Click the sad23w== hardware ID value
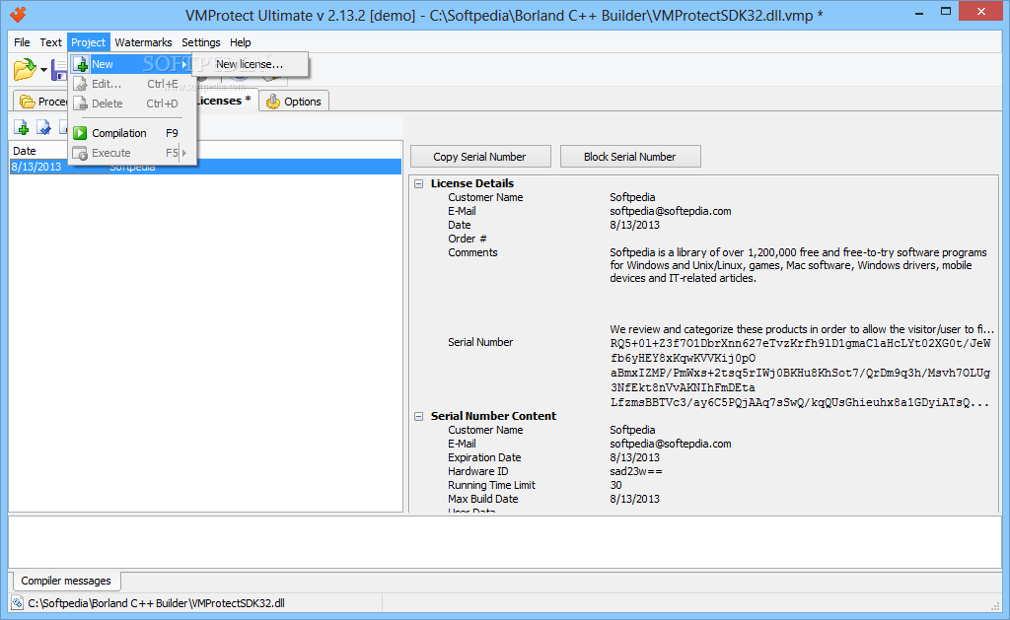 pyautogui.click(x=636, y=471)
